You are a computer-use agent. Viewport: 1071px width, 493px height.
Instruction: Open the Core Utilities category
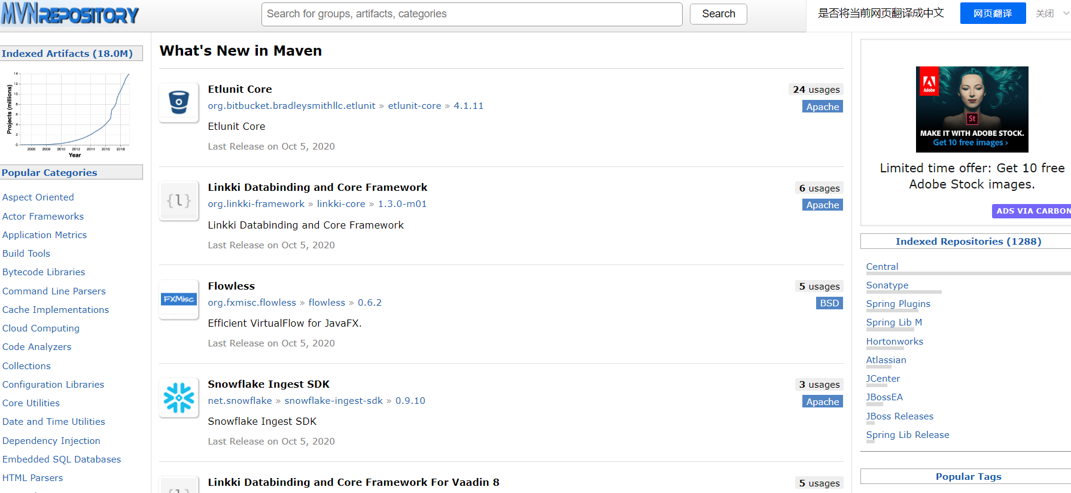pyautogui.click(x=31, y=403)
